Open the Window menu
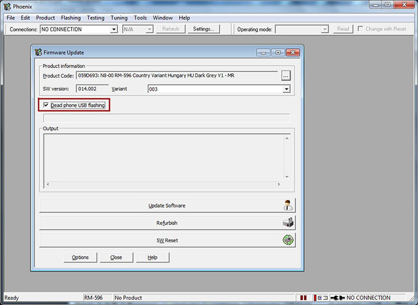This screenshot has width=418, height=305. click(162, 18)
